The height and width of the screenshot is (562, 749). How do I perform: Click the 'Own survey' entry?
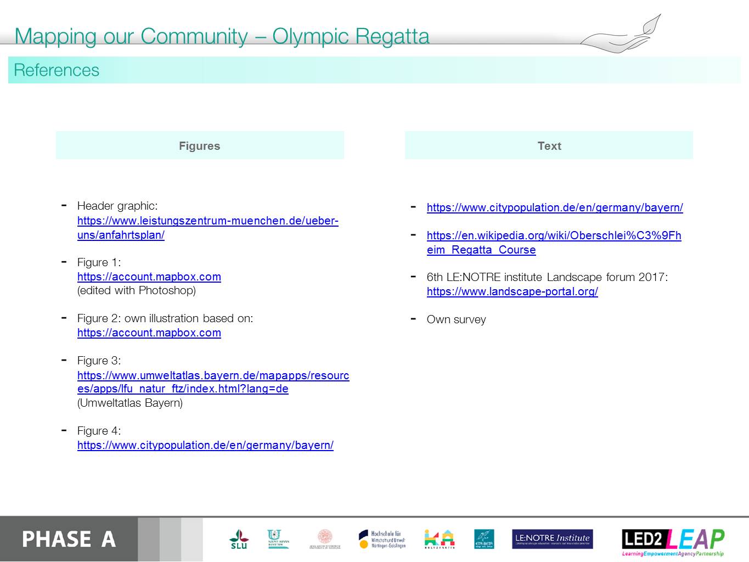click(457, 319)
